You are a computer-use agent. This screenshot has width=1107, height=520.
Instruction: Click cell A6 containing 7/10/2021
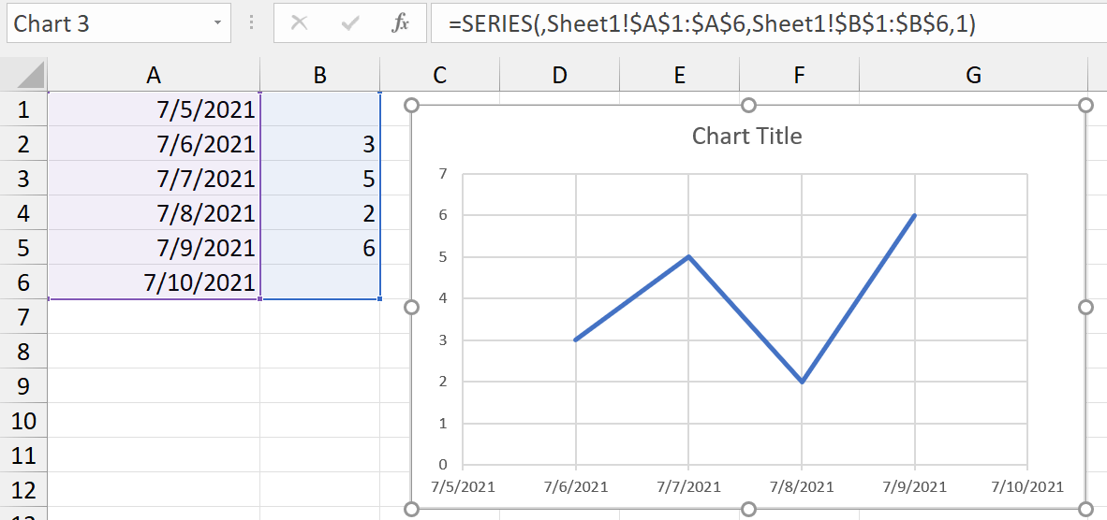[x=154, y=282]
